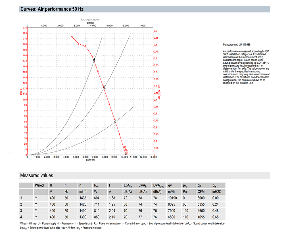Click the 10190 m³/h air flow cell
This screenshot has width=284, height=233.
172,198
